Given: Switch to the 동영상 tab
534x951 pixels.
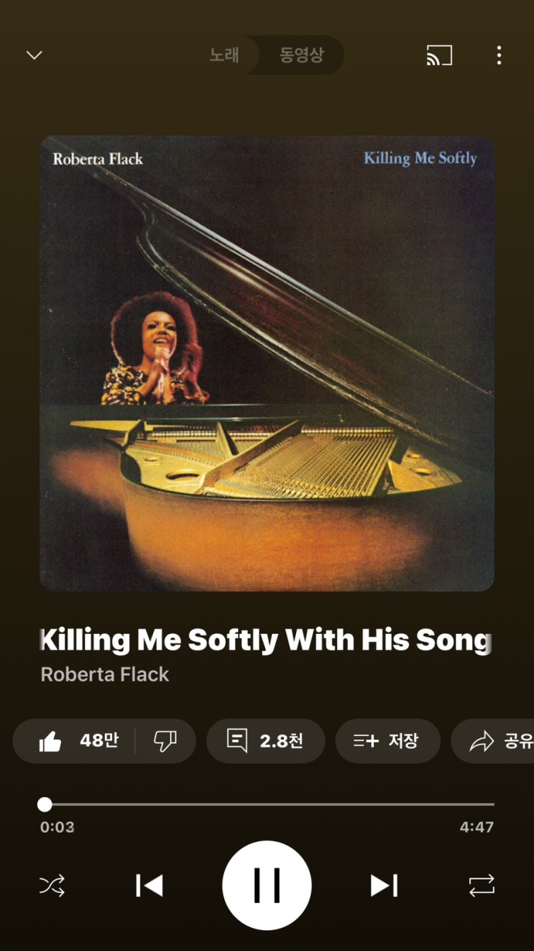Looking at the screenshot, I should tap(302, 55).
